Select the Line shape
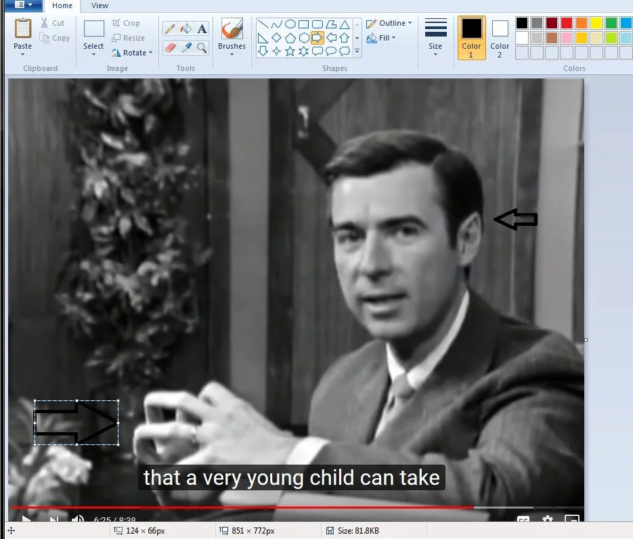This screenshot has height=539, width=633. [x=264, y=24]
